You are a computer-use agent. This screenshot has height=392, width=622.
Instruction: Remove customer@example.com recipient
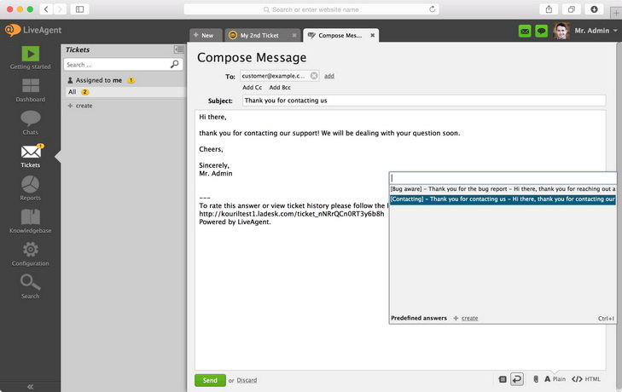(314, 76)
